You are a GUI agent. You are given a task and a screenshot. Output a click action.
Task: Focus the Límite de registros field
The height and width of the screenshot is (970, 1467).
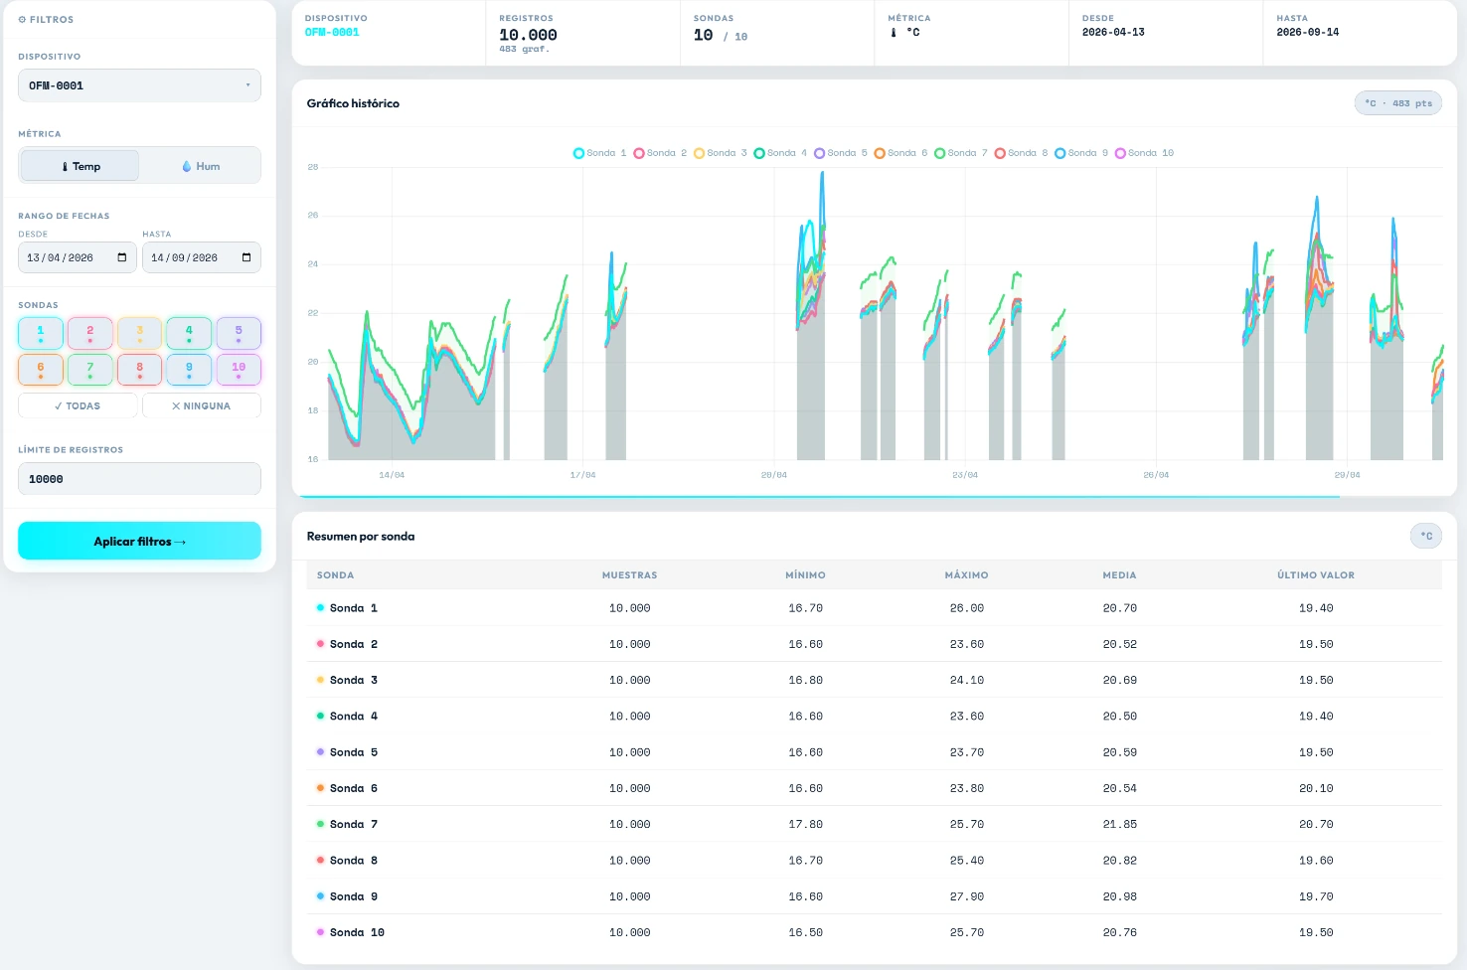[139, 479]
